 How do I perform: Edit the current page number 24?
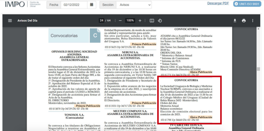(x=101, y=21)
